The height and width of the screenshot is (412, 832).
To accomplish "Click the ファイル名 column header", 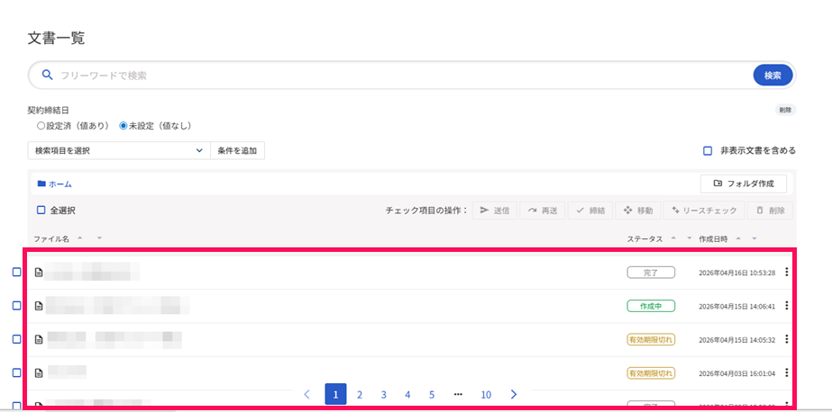I will click(51, 238).
